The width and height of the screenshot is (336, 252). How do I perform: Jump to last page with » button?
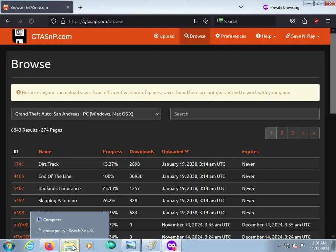click(x=314, y=133)
